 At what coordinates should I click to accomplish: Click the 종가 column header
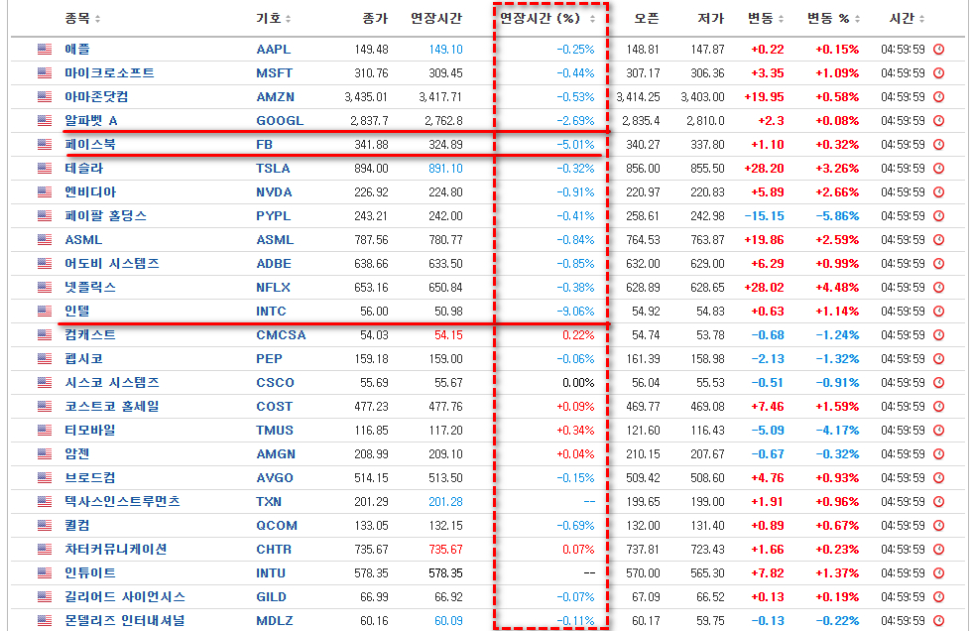pyautogui.click(x=376, y=19)
